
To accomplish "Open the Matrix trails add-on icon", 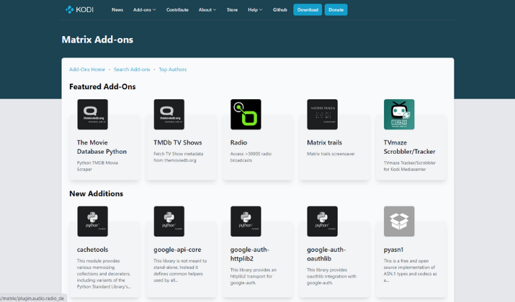I will pyautogui.click(x=322, y=114).
